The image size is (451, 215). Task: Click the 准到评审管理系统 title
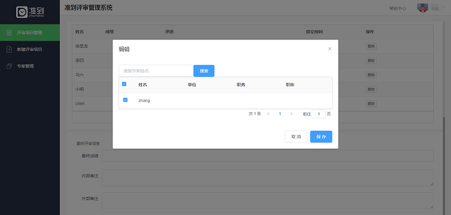click(x=89, y=8)
